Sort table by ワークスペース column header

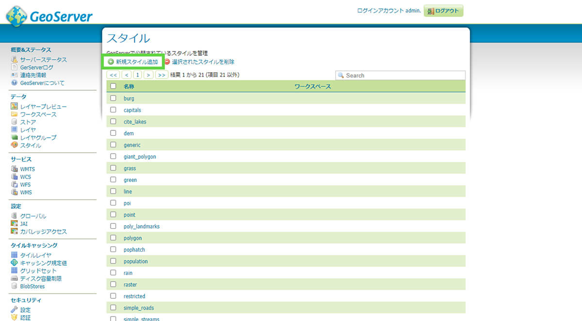coord(313,86)
